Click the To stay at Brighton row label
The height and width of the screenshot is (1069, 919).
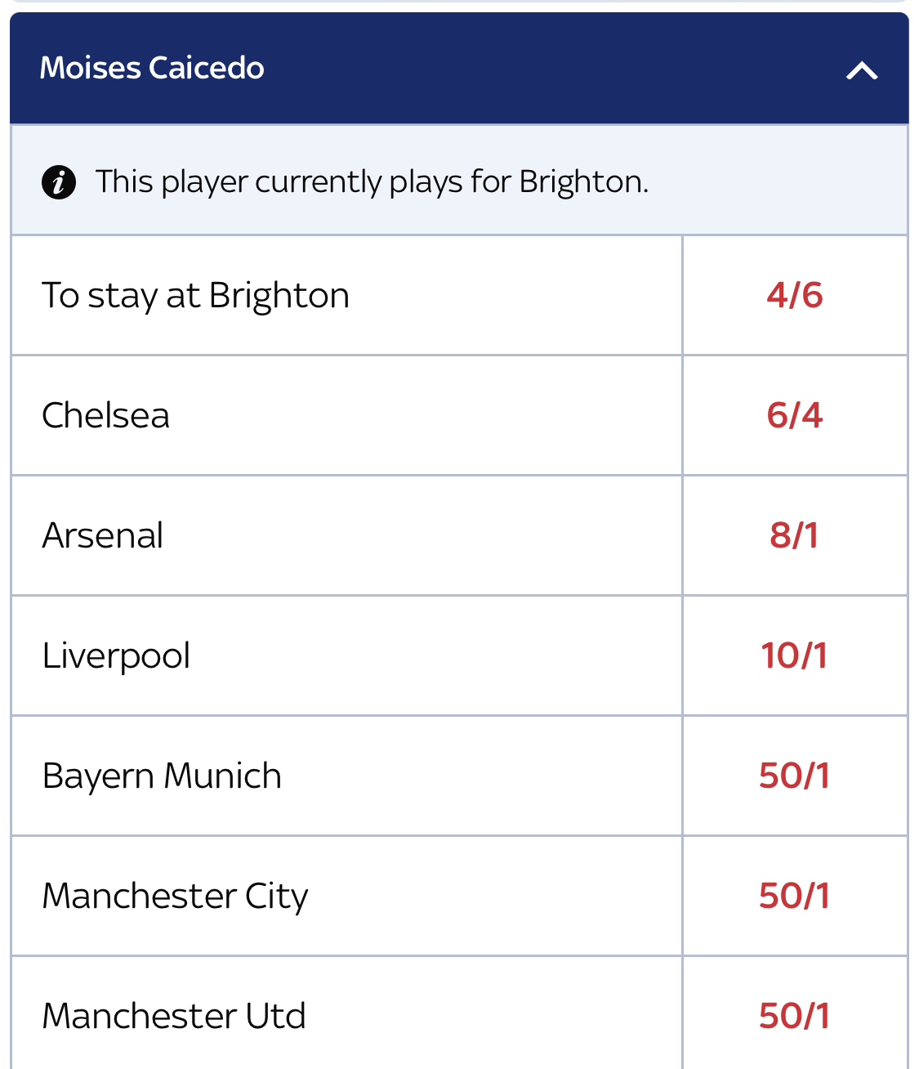click(195, 296)
